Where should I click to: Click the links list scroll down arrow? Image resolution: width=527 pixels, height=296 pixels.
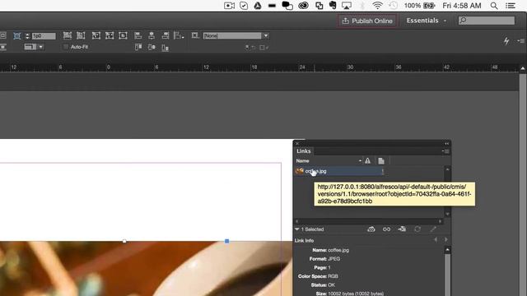447,214
